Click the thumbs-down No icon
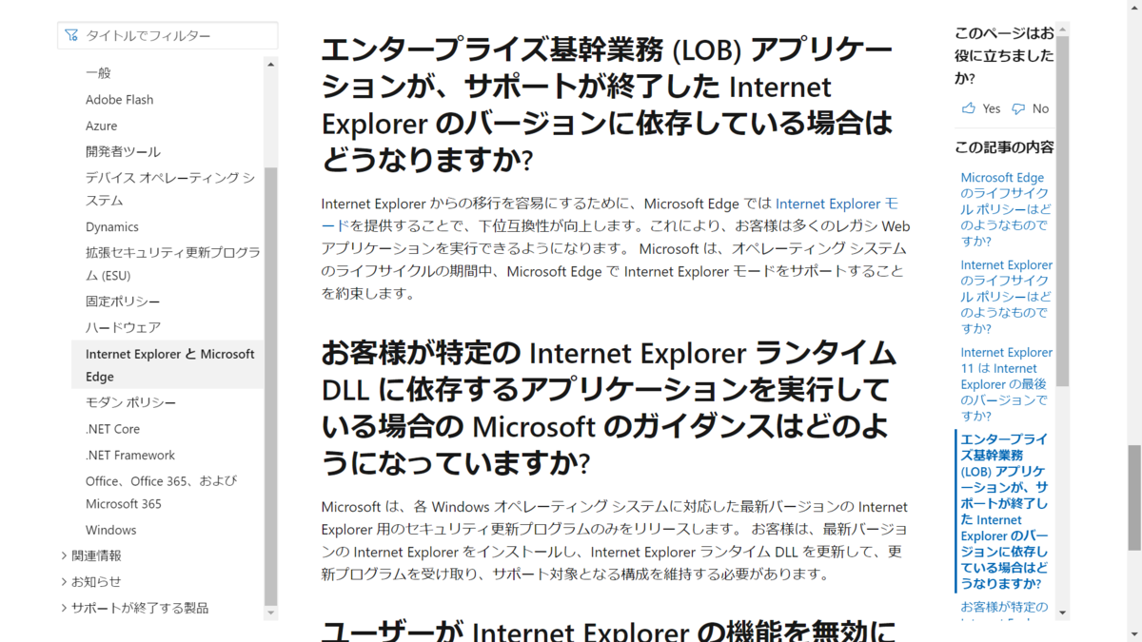 [x=1018, y=108]
